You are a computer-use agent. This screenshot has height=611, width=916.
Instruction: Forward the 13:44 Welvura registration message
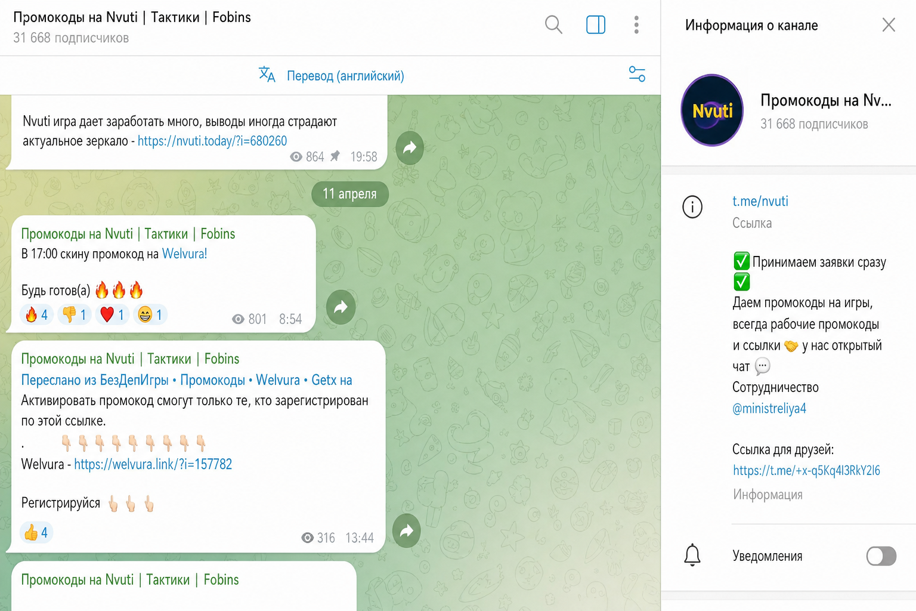(407, 530)
